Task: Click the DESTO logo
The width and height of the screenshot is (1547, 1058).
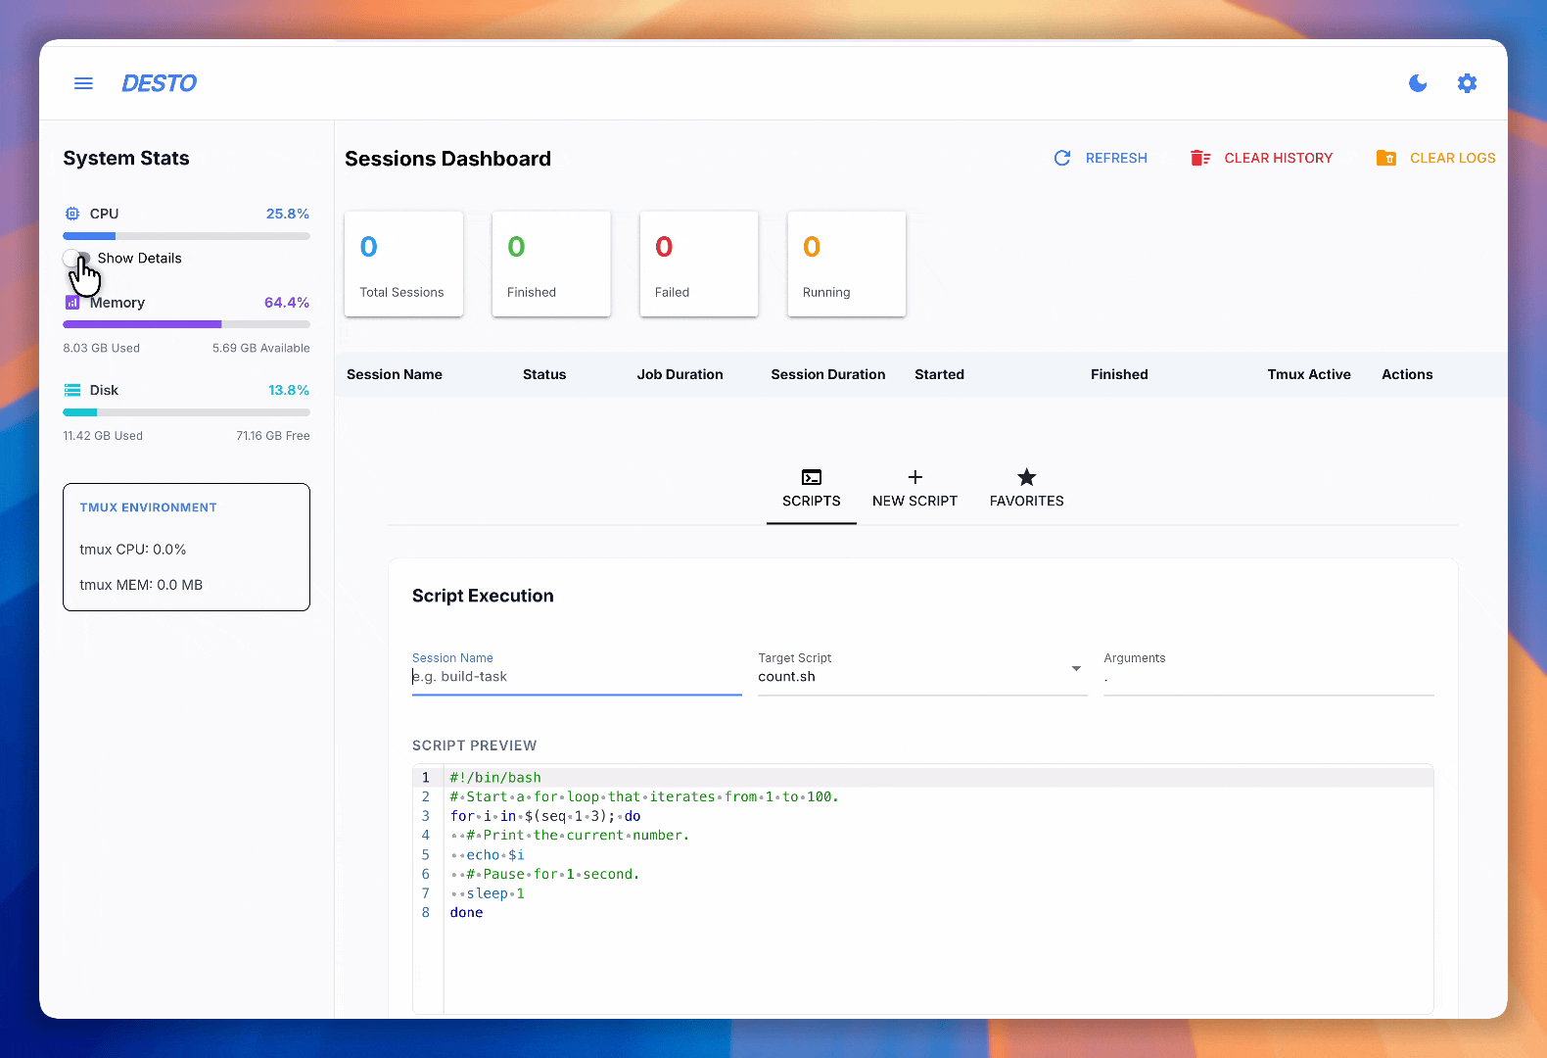Action: tap(159, 83)
